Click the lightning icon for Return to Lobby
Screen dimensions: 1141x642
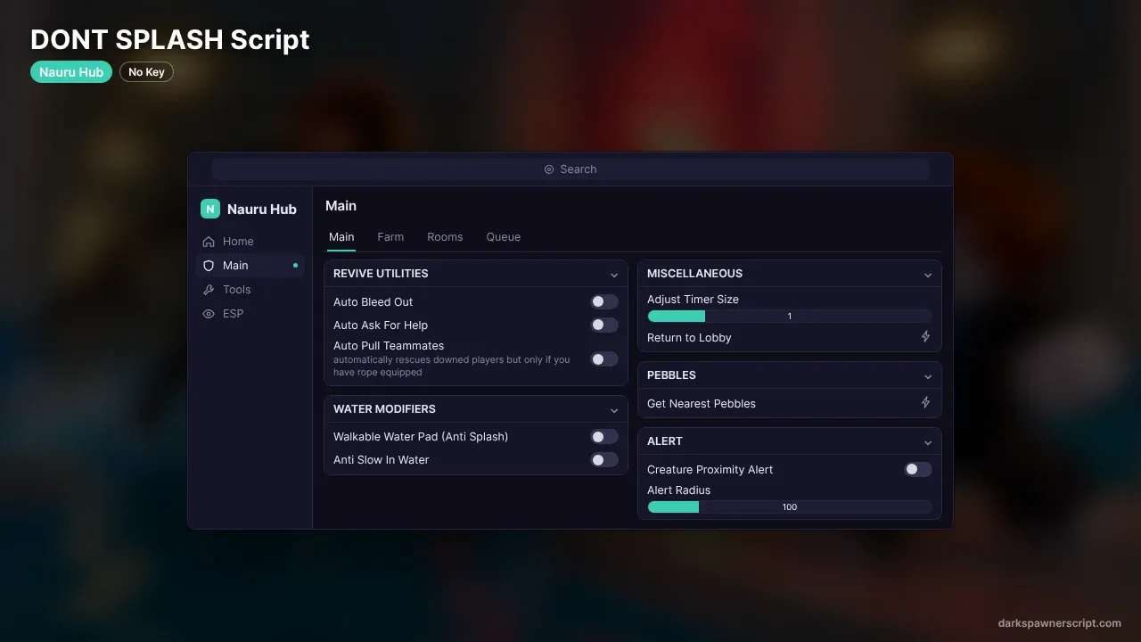(925, 337)
